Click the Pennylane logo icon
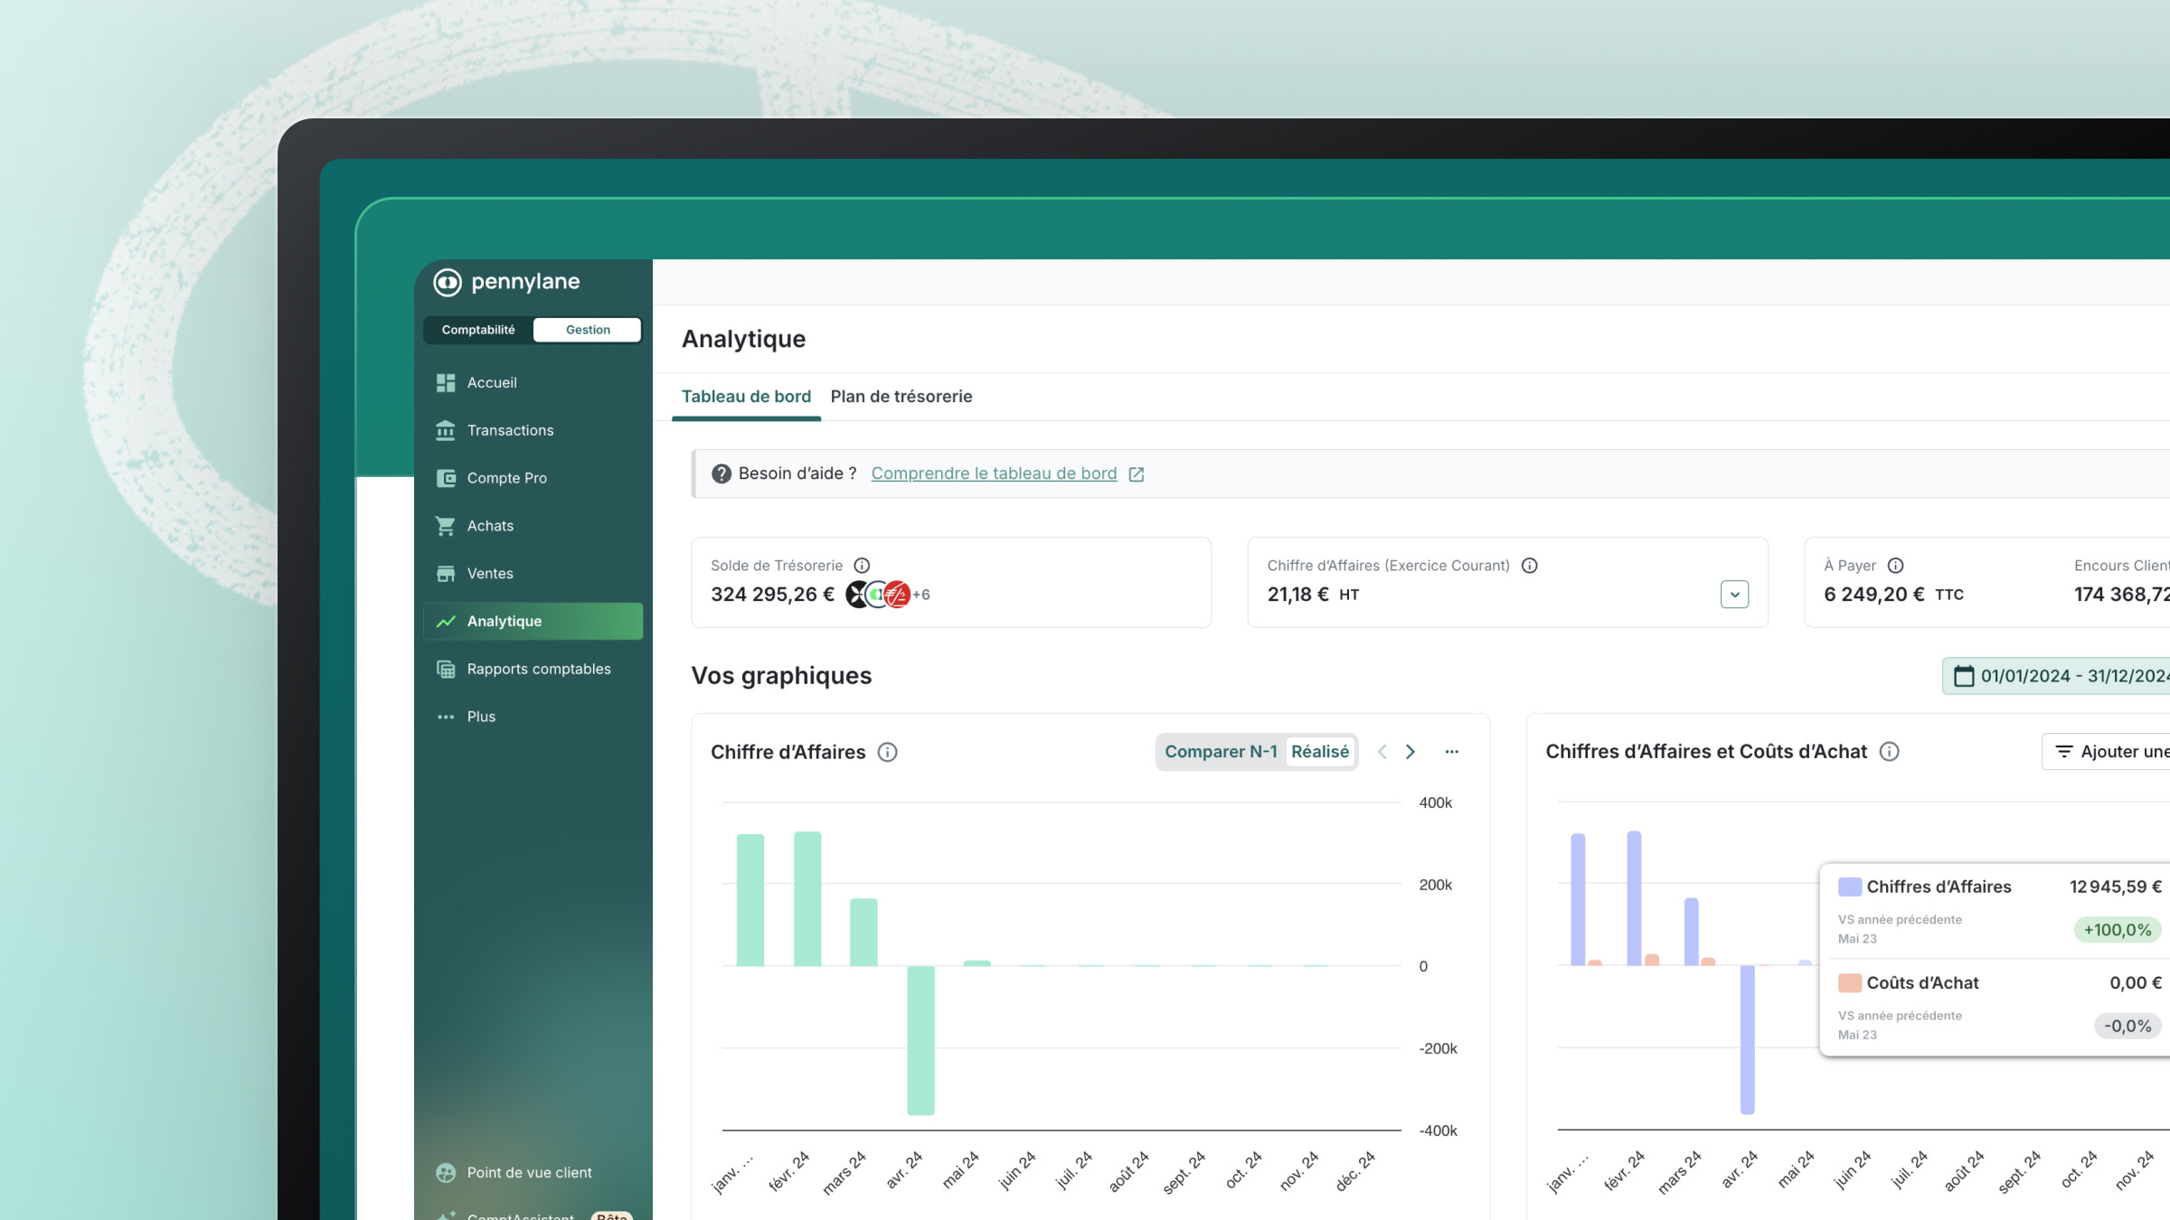The height and width of the screenshot is (1220, 2170). tap(447, 282)
